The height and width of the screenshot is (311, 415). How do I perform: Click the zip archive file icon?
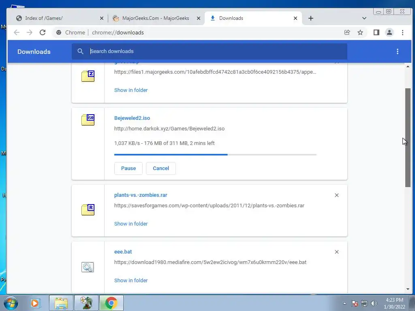point(88,76)
